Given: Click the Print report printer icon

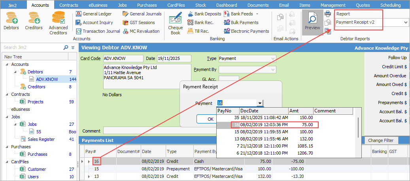Looking at the screenshot, I should point(328,13).
